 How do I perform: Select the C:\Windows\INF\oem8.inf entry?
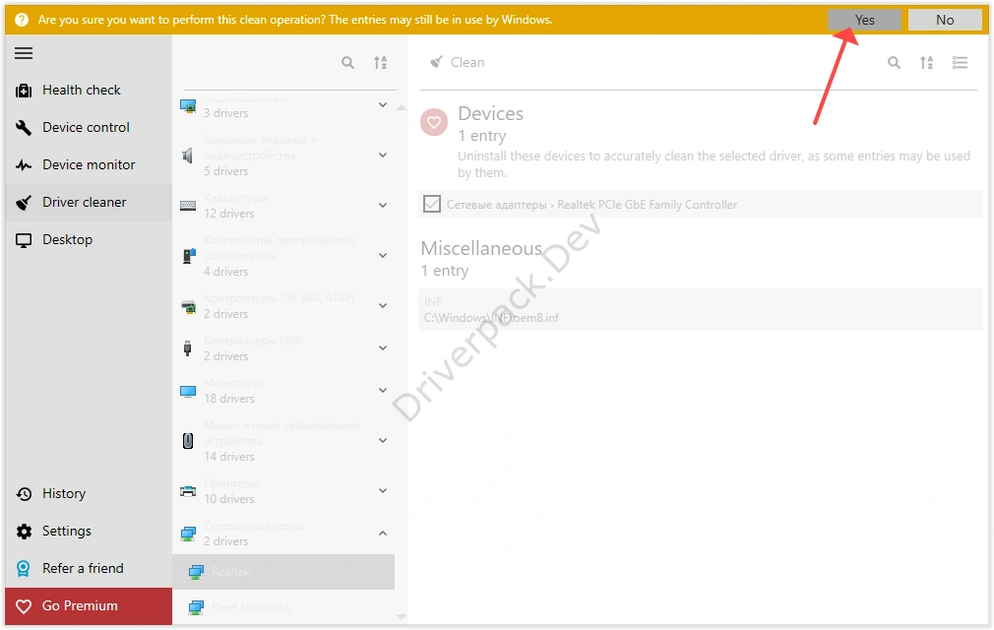click(701, 309)
